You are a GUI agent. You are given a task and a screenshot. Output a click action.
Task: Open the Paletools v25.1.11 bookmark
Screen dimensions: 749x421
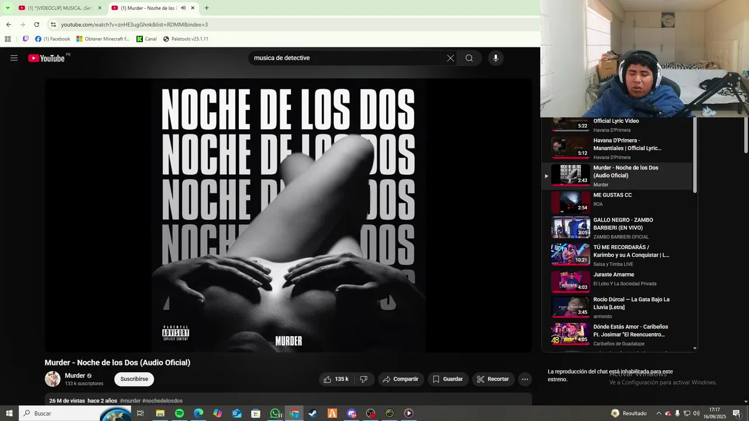pos(185,39)
